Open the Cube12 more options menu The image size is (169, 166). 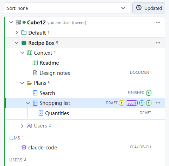pos(158,22)
